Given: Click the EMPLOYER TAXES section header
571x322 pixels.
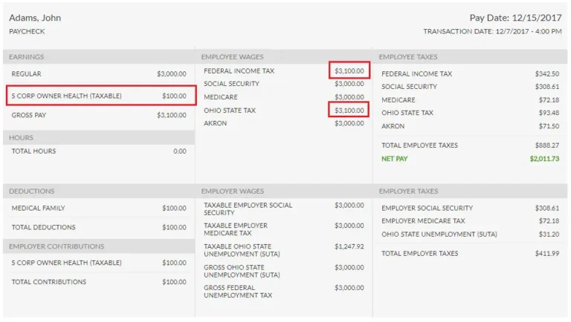Looking at the screenshot, I should 408,191.
